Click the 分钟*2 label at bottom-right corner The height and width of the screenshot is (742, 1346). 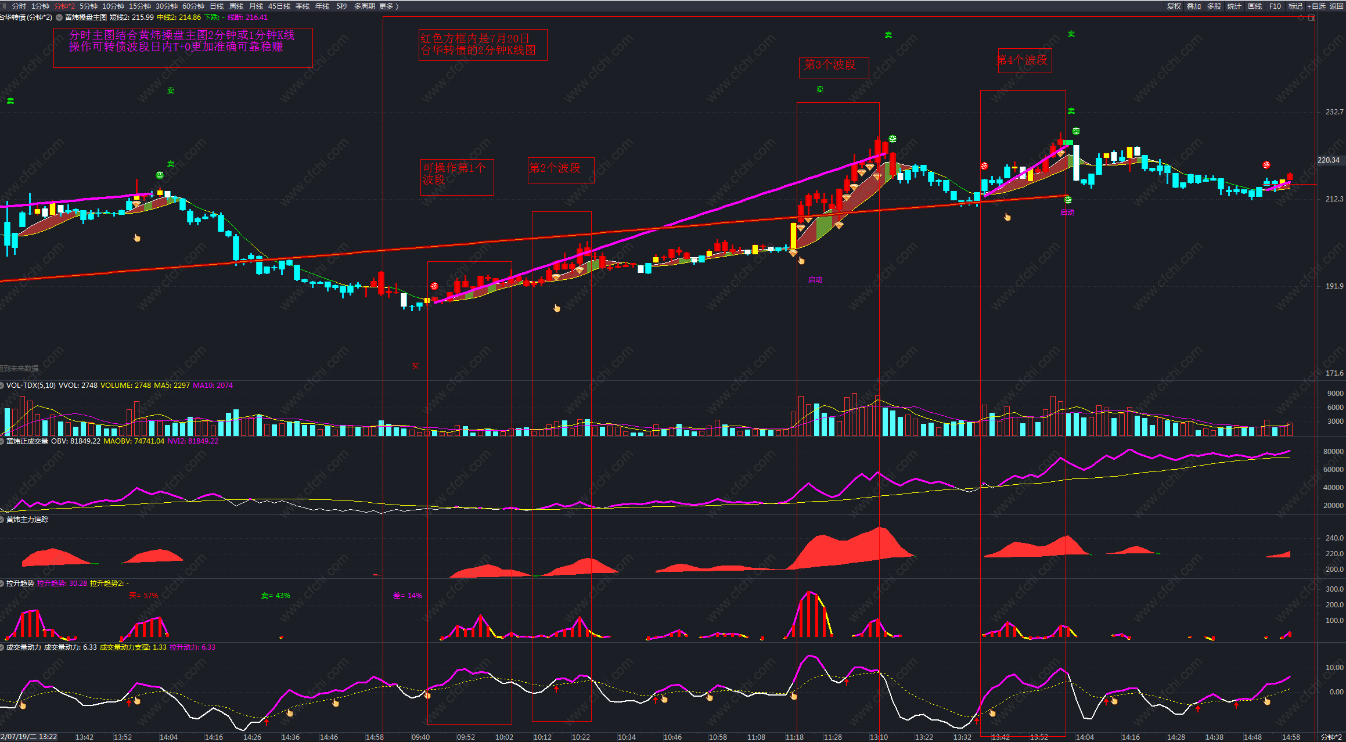coord(1331,737)
